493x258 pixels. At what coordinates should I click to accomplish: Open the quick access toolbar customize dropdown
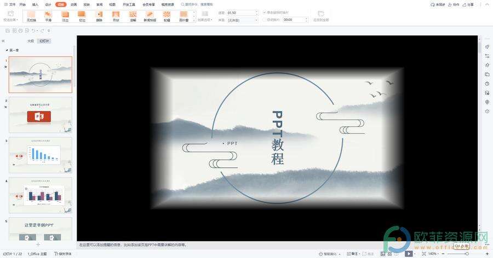[x=49, y=31]
